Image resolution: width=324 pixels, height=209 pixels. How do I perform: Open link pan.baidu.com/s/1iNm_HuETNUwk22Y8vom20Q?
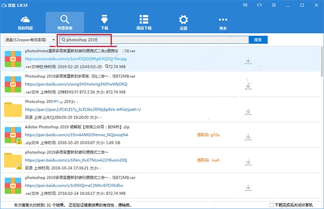[x=76, y=160]
